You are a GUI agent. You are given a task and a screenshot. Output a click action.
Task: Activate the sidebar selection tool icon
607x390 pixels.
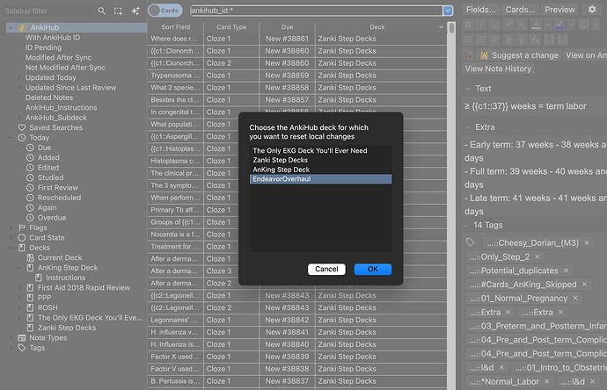[118, 11]
